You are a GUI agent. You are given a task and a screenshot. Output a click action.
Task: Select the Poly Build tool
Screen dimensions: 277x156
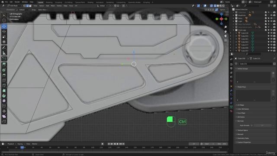coord(4,91)
